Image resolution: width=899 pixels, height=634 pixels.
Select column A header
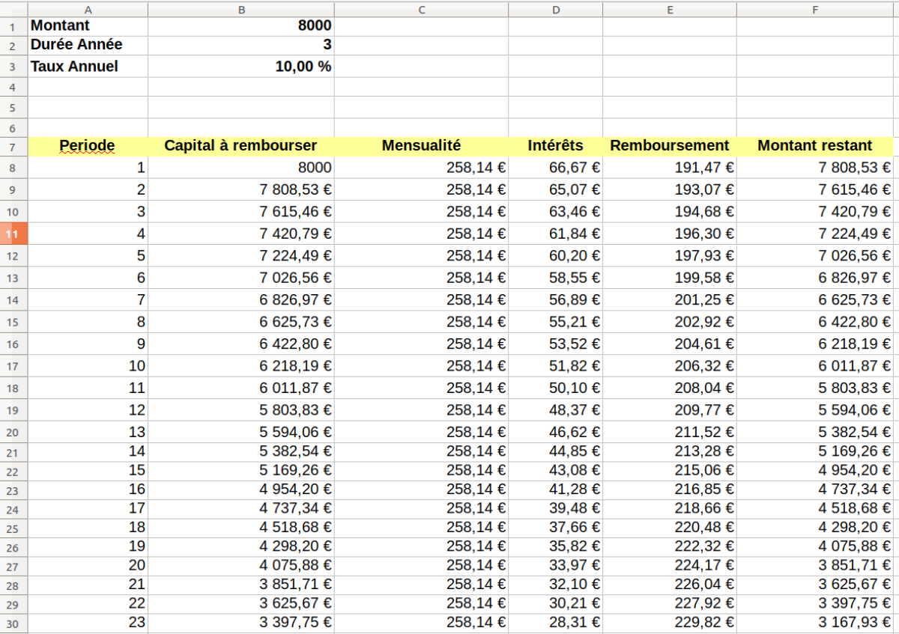[88, 9]
